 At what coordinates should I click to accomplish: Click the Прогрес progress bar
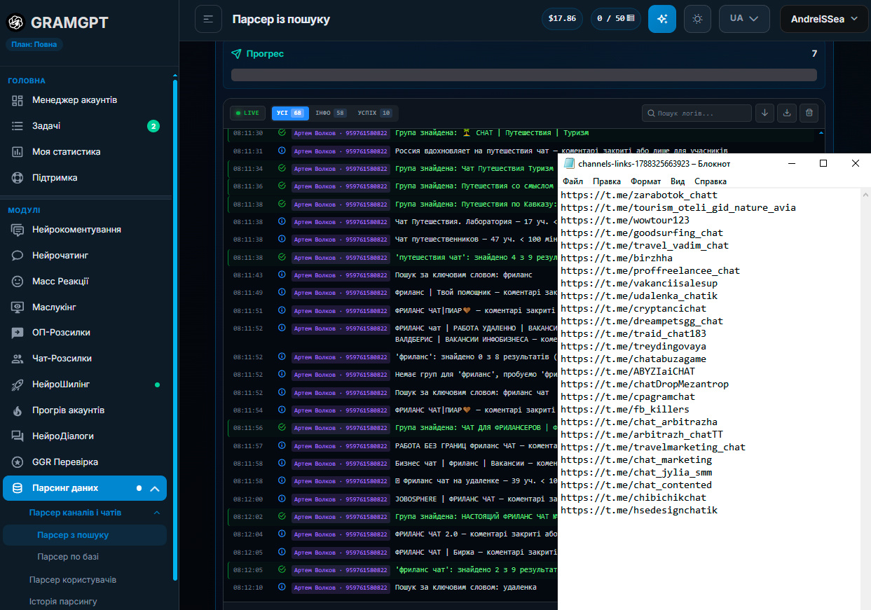524,75
